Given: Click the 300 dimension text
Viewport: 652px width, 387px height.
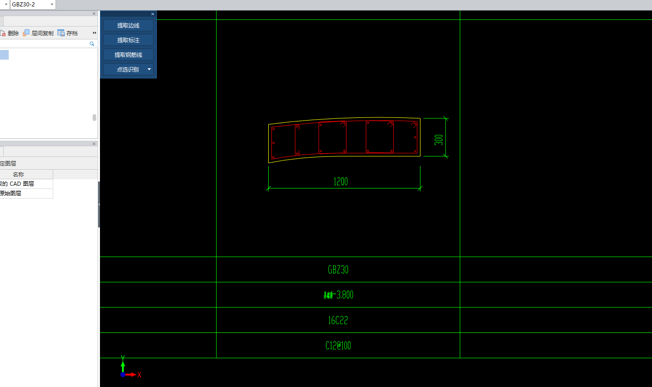Looking at the screenshot, I should pos(439,140).
